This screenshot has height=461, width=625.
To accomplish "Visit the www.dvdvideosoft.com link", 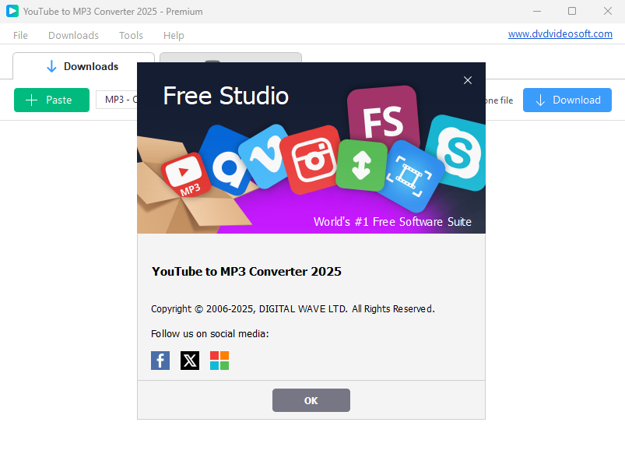I will (x=560, y=34).
